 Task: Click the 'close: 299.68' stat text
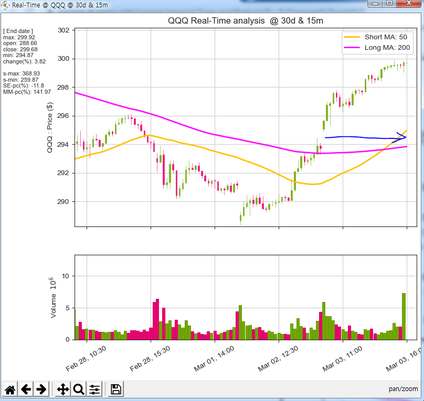pyautogui.click(x=20, y=49)
